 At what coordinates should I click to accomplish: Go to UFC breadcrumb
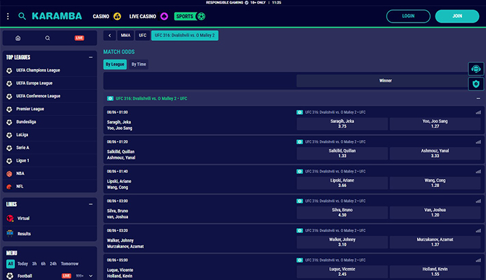[142, 36]
